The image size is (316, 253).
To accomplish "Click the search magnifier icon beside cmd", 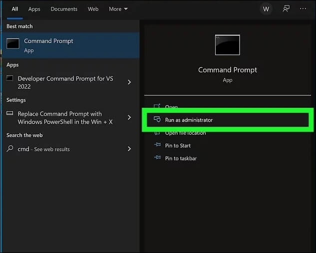I will [10, 149].
